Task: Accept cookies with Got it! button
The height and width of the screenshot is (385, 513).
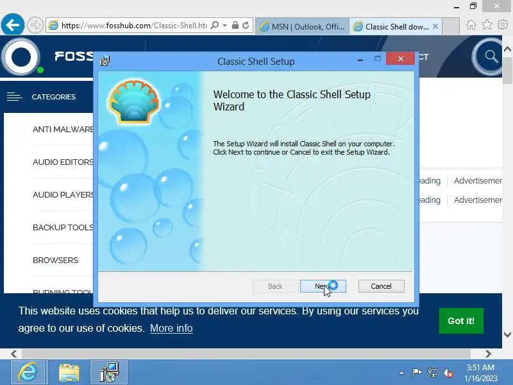Action: [x=461, y=321]
